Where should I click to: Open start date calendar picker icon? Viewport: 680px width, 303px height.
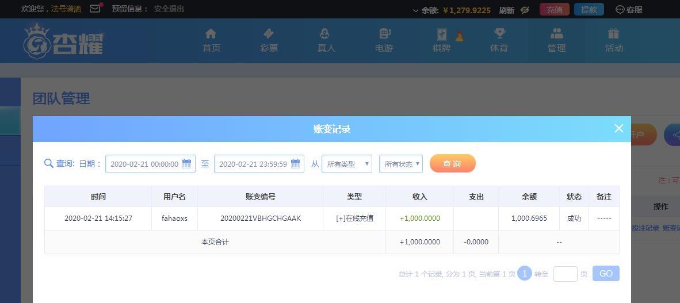187,164
